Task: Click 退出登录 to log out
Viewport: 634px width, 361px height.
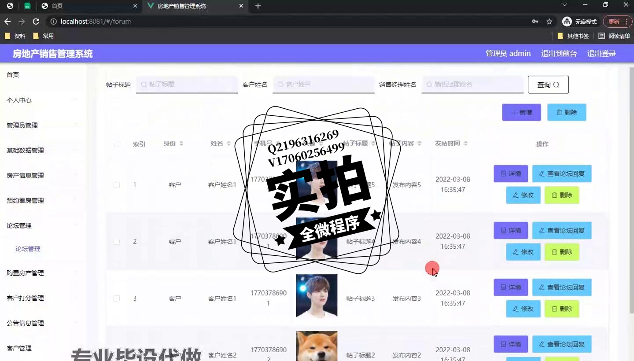Action: [x=601, y=54]
